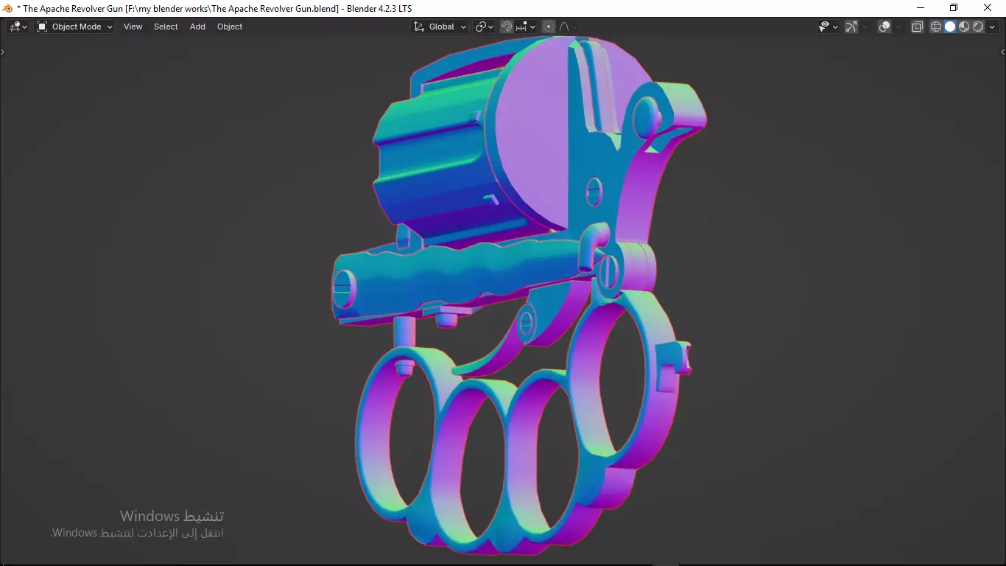
Task: Open the View menu
Action: [x=133, y=27]
